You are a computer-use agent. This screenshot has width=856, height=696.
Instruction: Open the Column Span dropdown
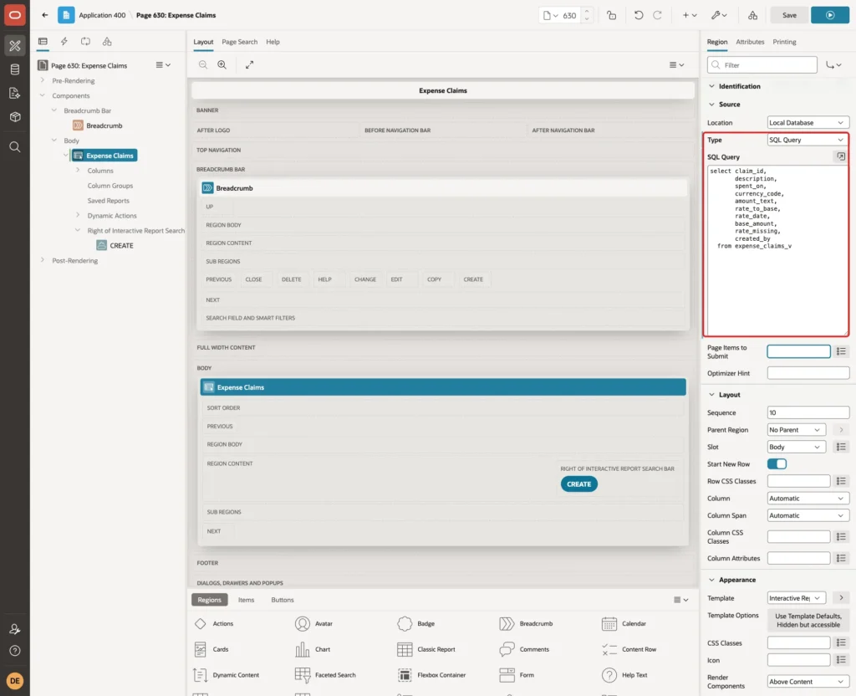[x=808, y=515]
